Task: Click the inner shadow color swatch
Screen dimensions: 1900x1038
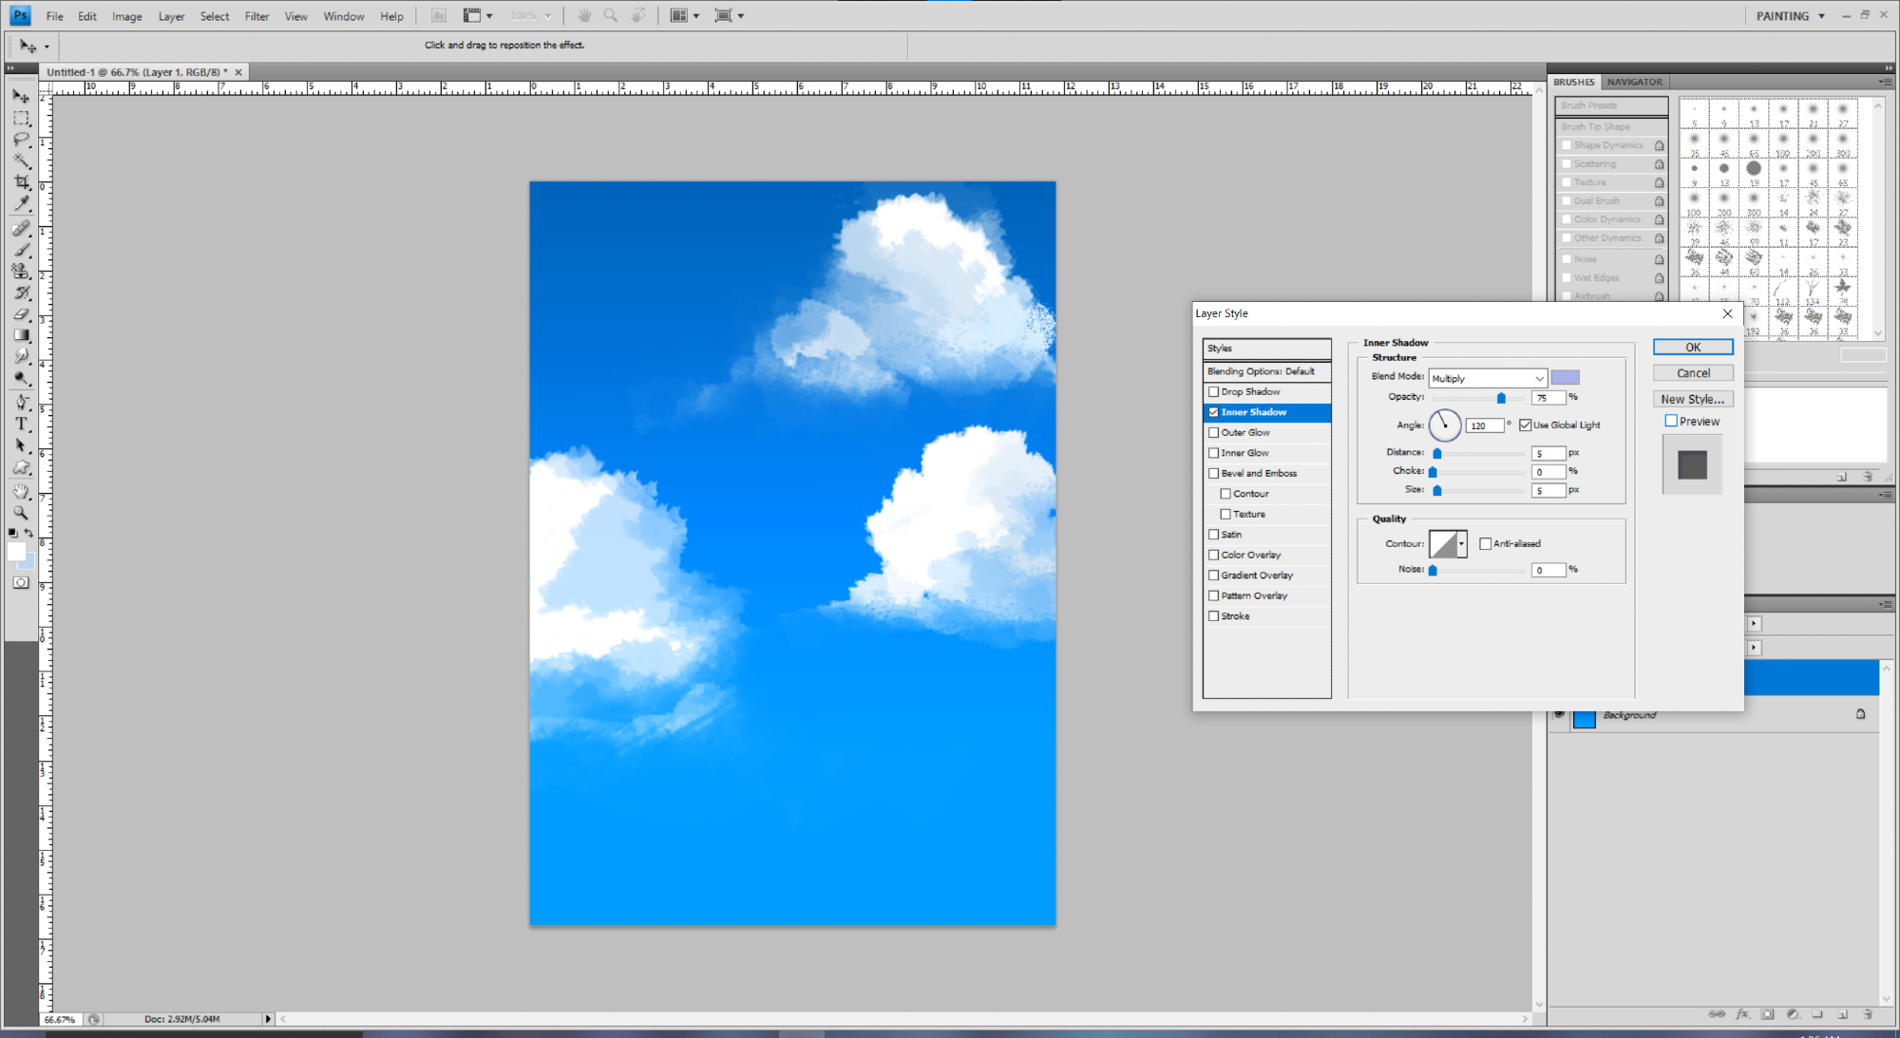Action: [1565, 378]
